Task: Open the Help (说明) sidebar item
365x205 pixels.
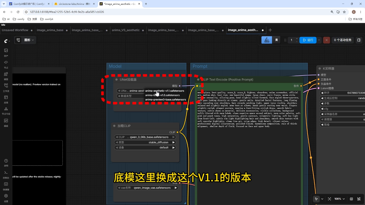Action: 6,163
